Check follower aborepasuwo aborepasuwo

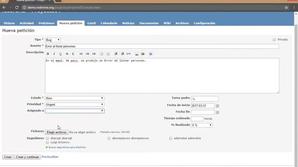click(x=109, y=138)
